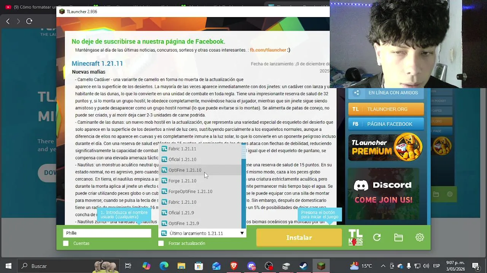Select ForgeOptiFine 1.21.10 from the version list
The width and height of the screenshot is (487, 273).
200,191
